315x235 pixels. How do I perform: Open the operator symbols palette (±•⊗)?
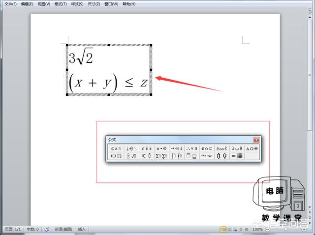(161, 148)
